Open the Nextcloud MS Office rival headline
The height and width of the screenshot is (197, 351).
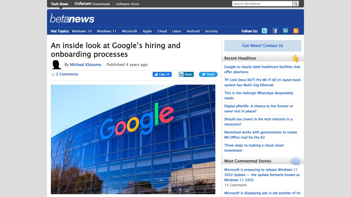(261, 135)
